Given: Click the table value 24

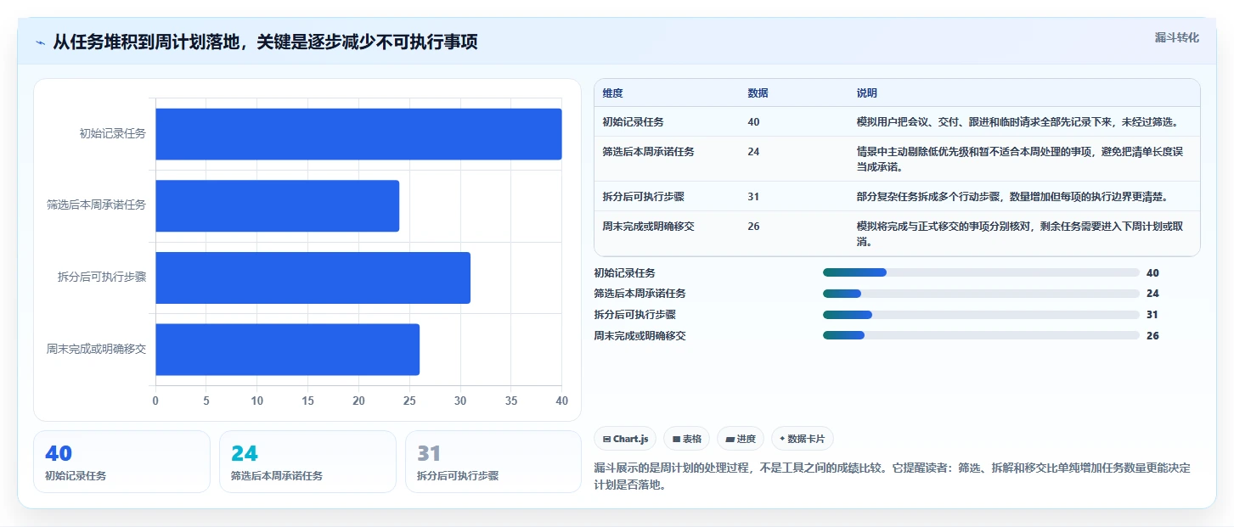Looking at the screenshot, I should pos(753,151).
